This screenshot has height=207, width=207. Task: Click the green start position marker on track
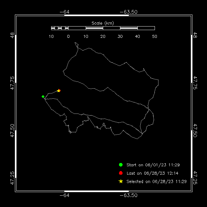43,96
